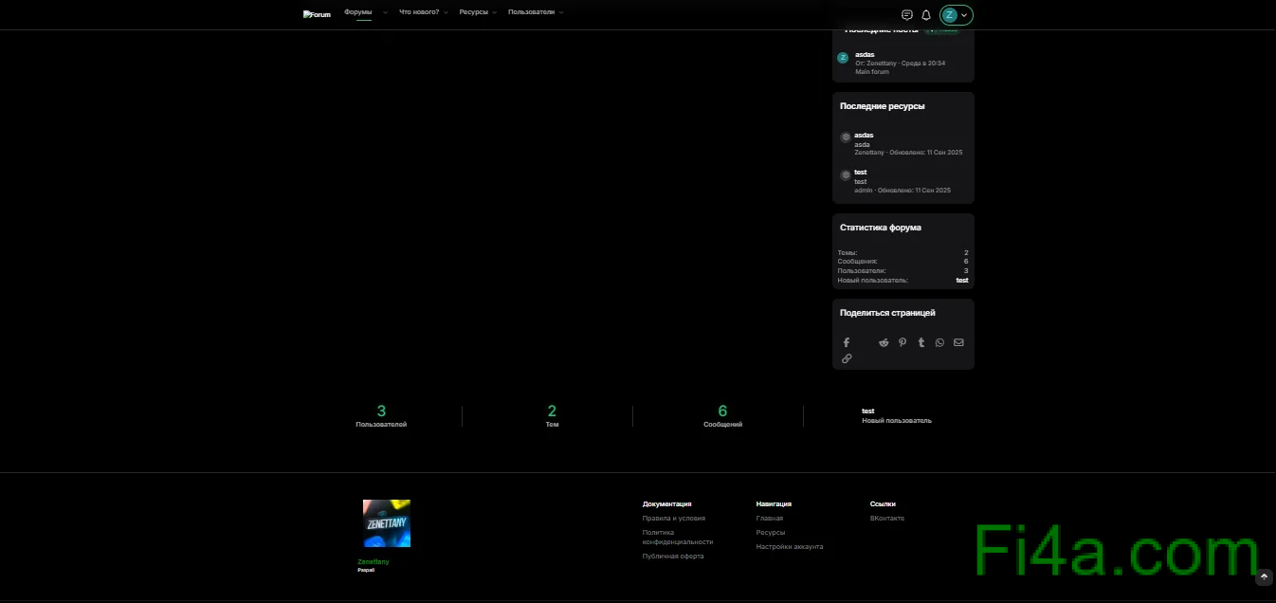
Task: Open conversations chat icon in header
Action: pyautogui.click(x=907, y=15)
